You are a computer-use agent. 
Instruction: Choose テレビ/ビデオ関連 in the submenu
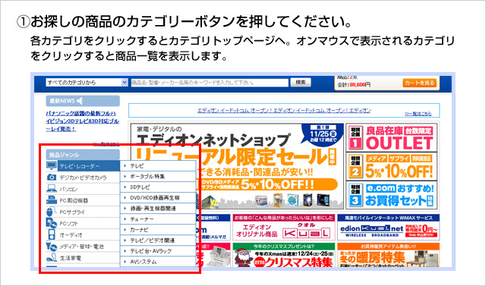click(158, 240)
